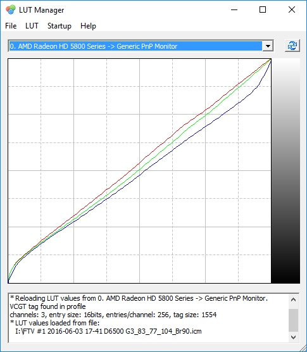The image size is (307, 352).
Task: Open the Startup menu
Action: click(x=60, y=26)
